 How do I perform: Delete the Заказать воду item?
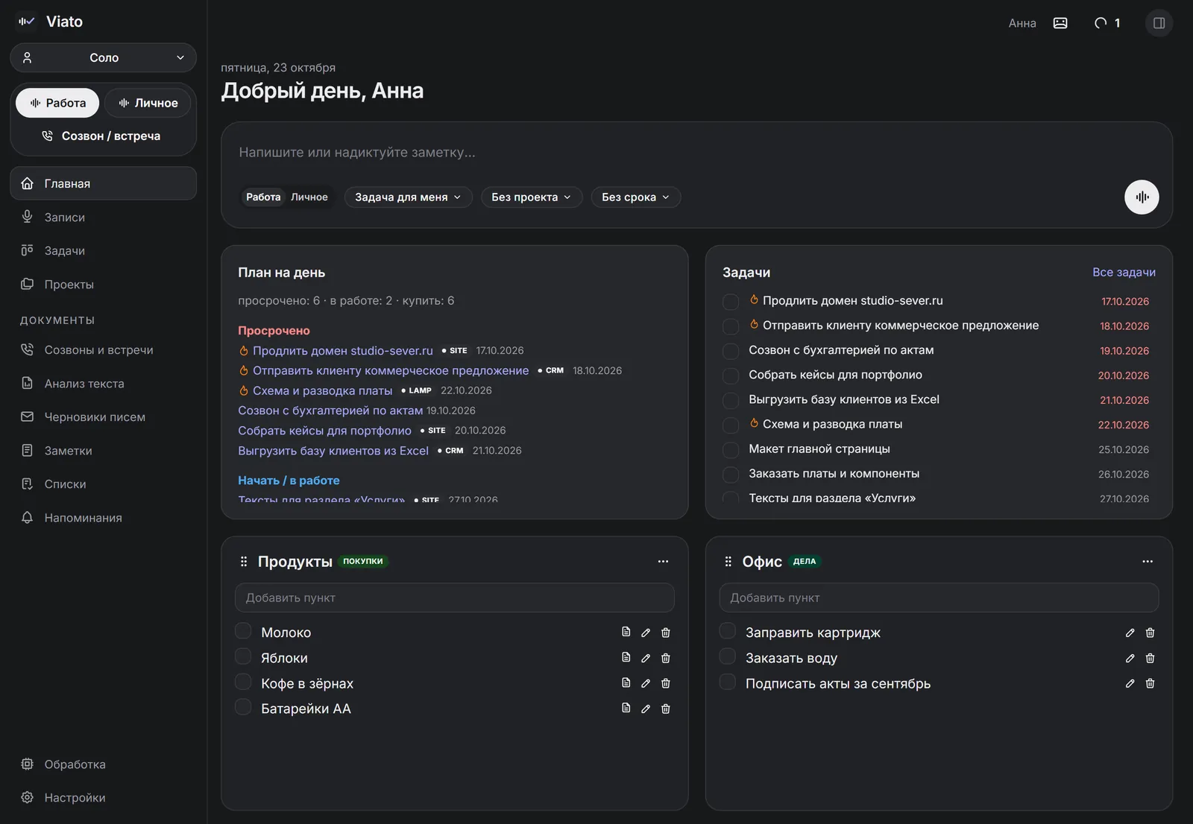[1150, 658]
